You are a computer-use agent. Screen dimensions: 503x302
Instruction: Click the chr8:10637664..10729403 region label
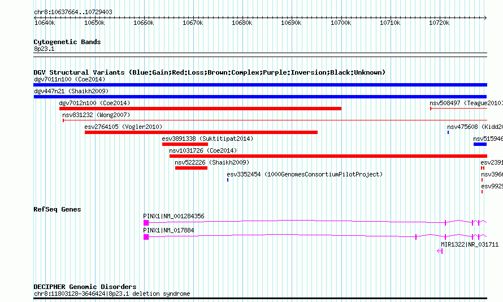click(73, 12)
